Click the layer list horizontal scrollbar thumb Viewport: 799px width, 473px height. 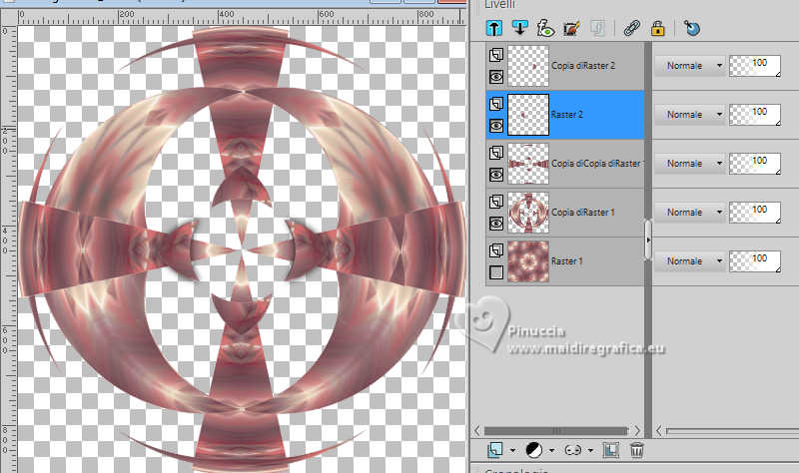point(556,431)
